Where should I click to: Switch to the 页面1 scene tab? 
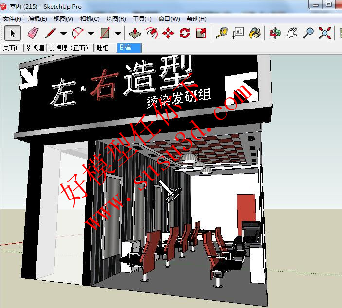[x=10, y=48]
